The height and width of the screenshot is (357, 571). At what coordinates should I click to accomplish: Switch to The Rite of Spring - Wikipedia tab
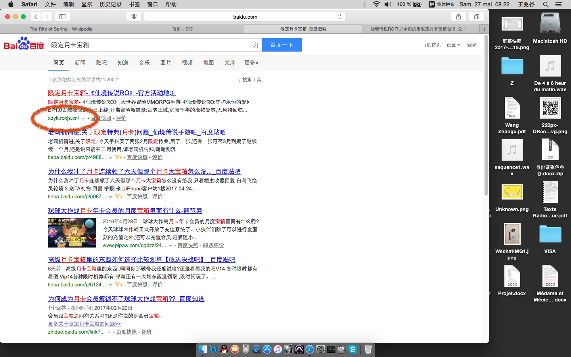61,29
